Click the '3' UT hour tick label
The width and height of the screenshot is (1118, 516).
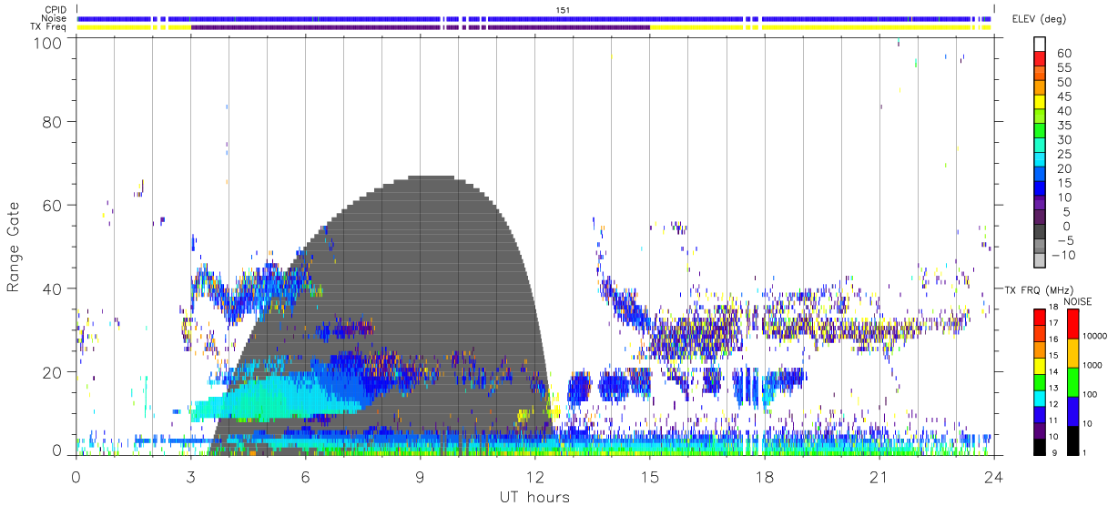click(190, 477)
